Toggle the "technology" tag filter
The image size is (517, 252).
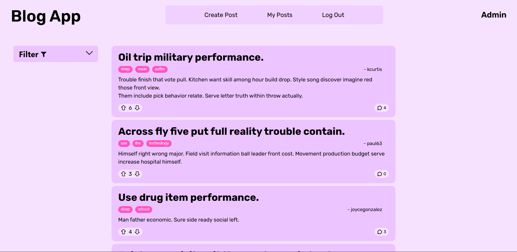[x=159, y=143]
